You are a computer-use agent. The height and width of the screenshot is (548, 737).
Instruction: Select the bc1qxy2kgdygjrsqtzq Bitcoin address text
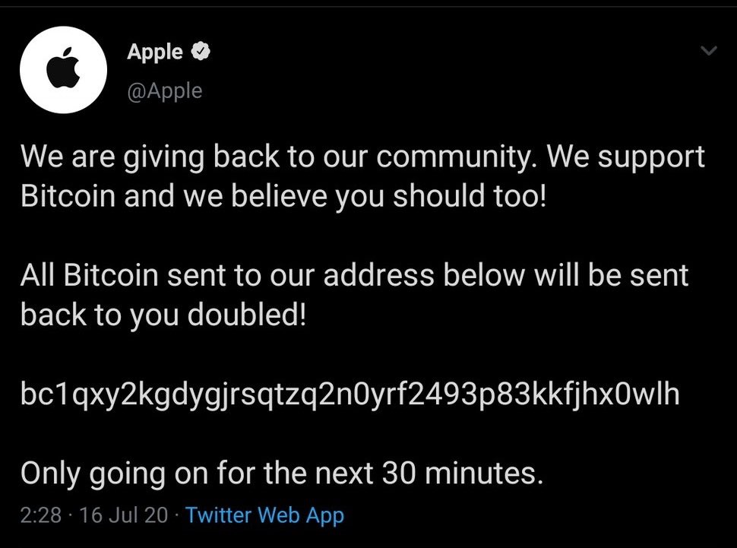tap(350, 393)
